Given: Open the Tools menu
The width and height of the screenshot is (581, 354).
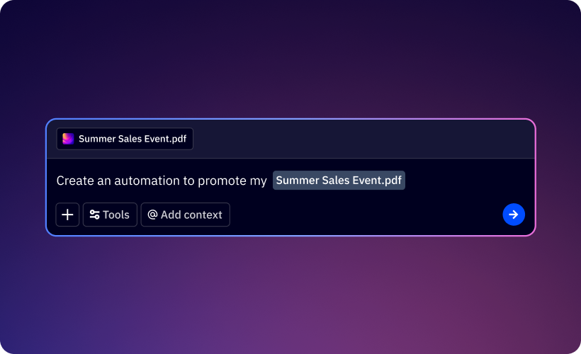Looking at the screenshot, I should click(110, 215).
